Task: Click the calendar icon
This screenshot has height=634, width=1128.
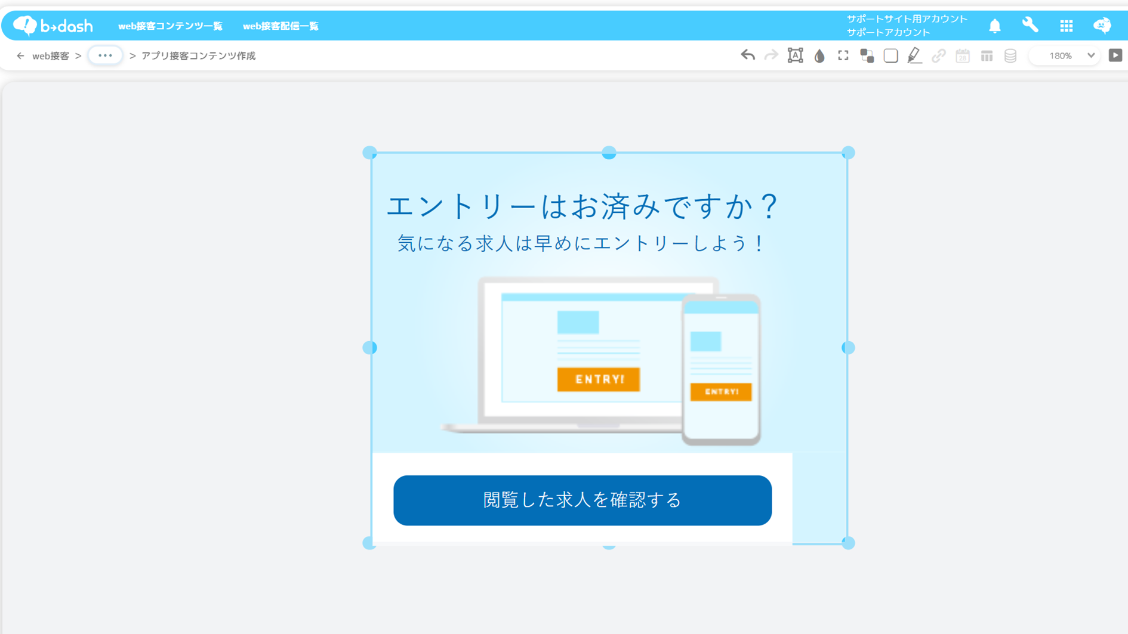Action: (x=963, y=55)
